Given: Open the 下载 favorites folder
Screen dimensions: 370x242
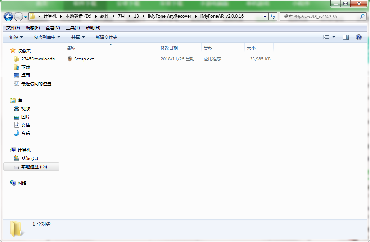Looking at the screenshot, I should pos(26,67).
